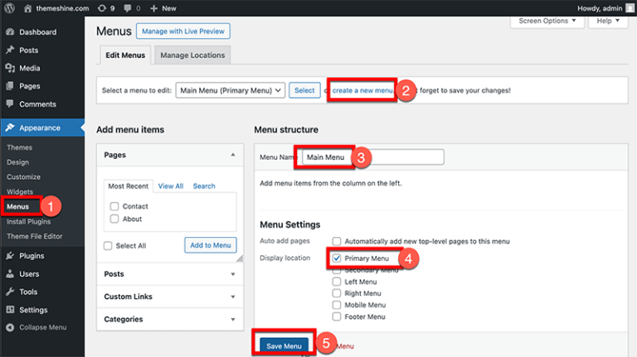Switch to the View All pages tab
The width and height of the screenshot is (637, 357).
tap(171, 186)
